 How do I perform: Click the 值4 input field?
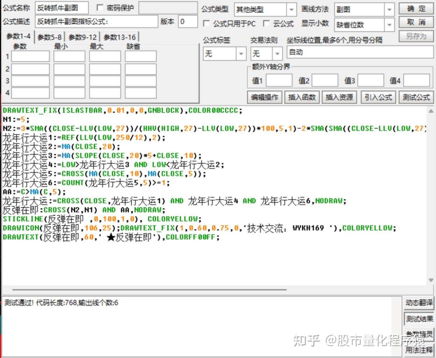tap(416, 80)
